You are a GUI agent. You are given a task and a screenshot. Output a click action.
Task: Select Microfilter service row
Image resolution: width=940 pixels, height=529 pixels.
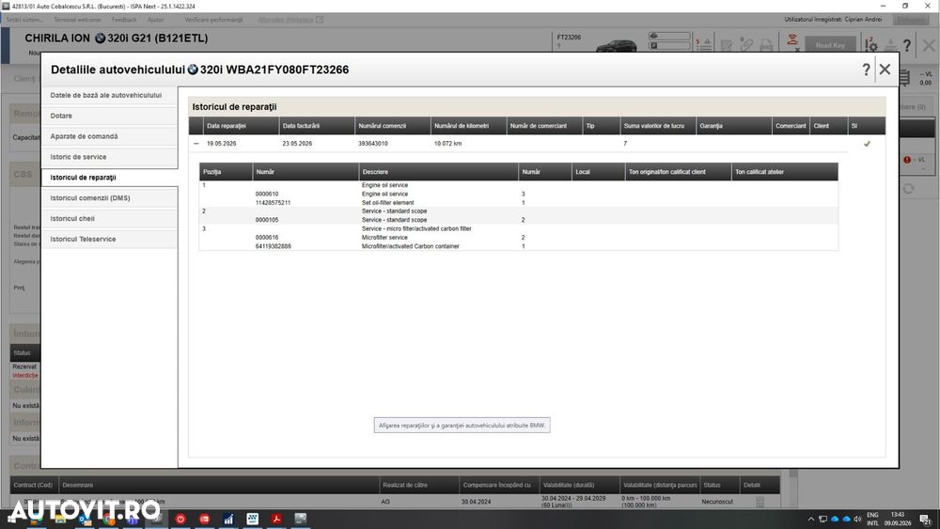coord(518,237)
